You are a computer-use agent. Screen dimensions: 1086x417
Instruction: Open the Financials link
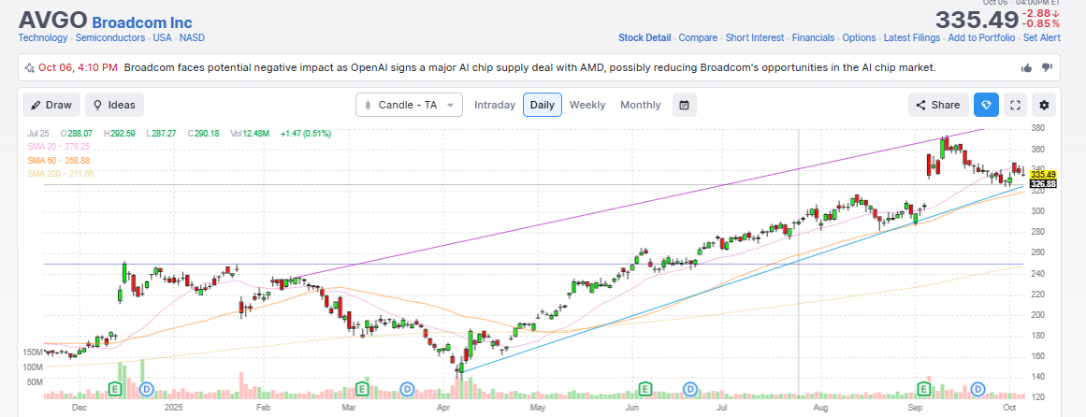[813, 38]
